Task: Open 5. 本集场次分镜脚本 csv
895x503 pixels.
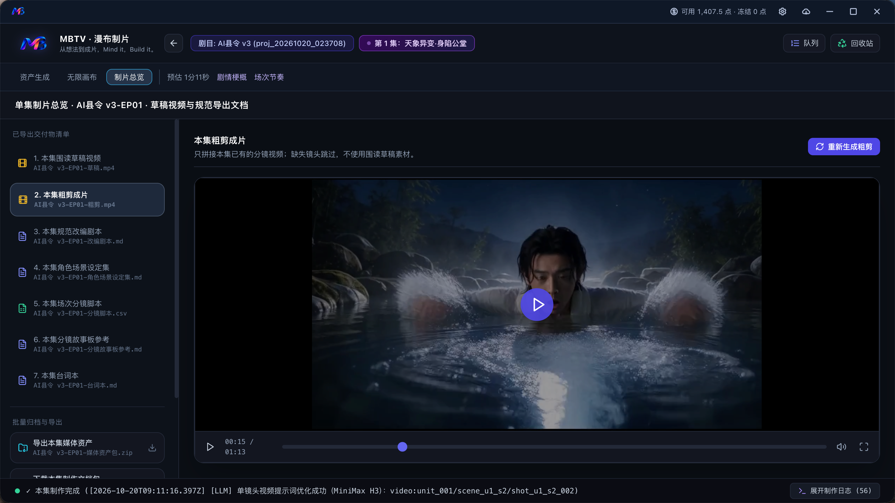Action: click(87, 308)
